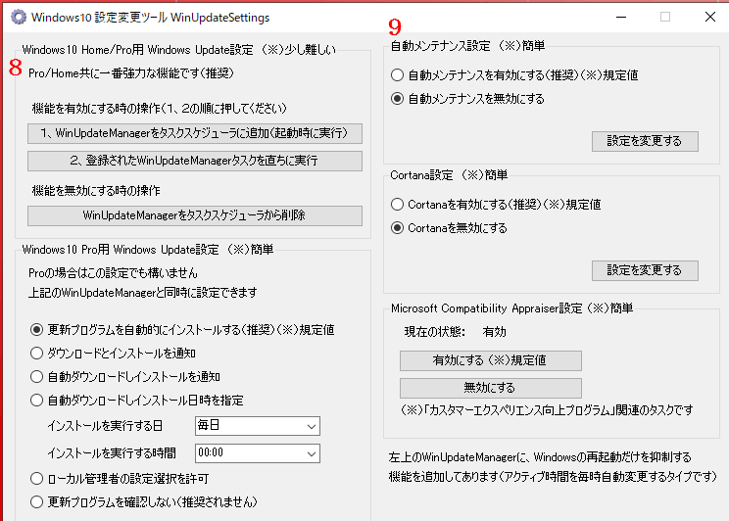Click 設定を変更する in the Cortana settings group
The image size is (729, 521).
[x=645, y=270]
